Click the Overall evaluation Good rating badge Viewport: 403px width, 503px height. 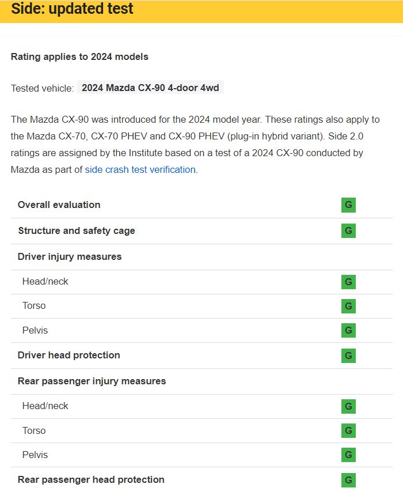[348, 205]
